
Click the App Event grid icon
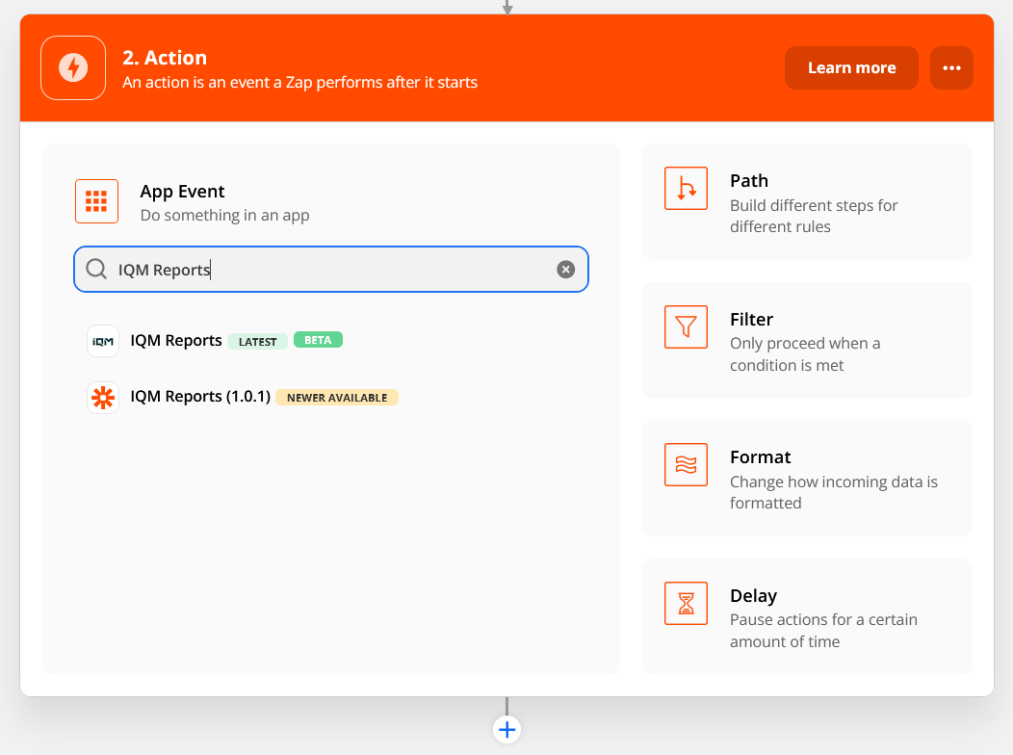[96, 201]
